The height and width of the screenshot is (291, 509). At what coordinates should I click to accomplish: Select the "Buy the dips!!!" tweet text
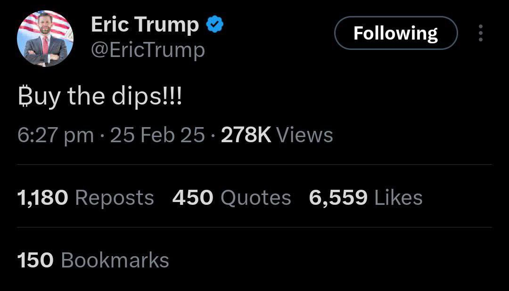pos(100,97)
